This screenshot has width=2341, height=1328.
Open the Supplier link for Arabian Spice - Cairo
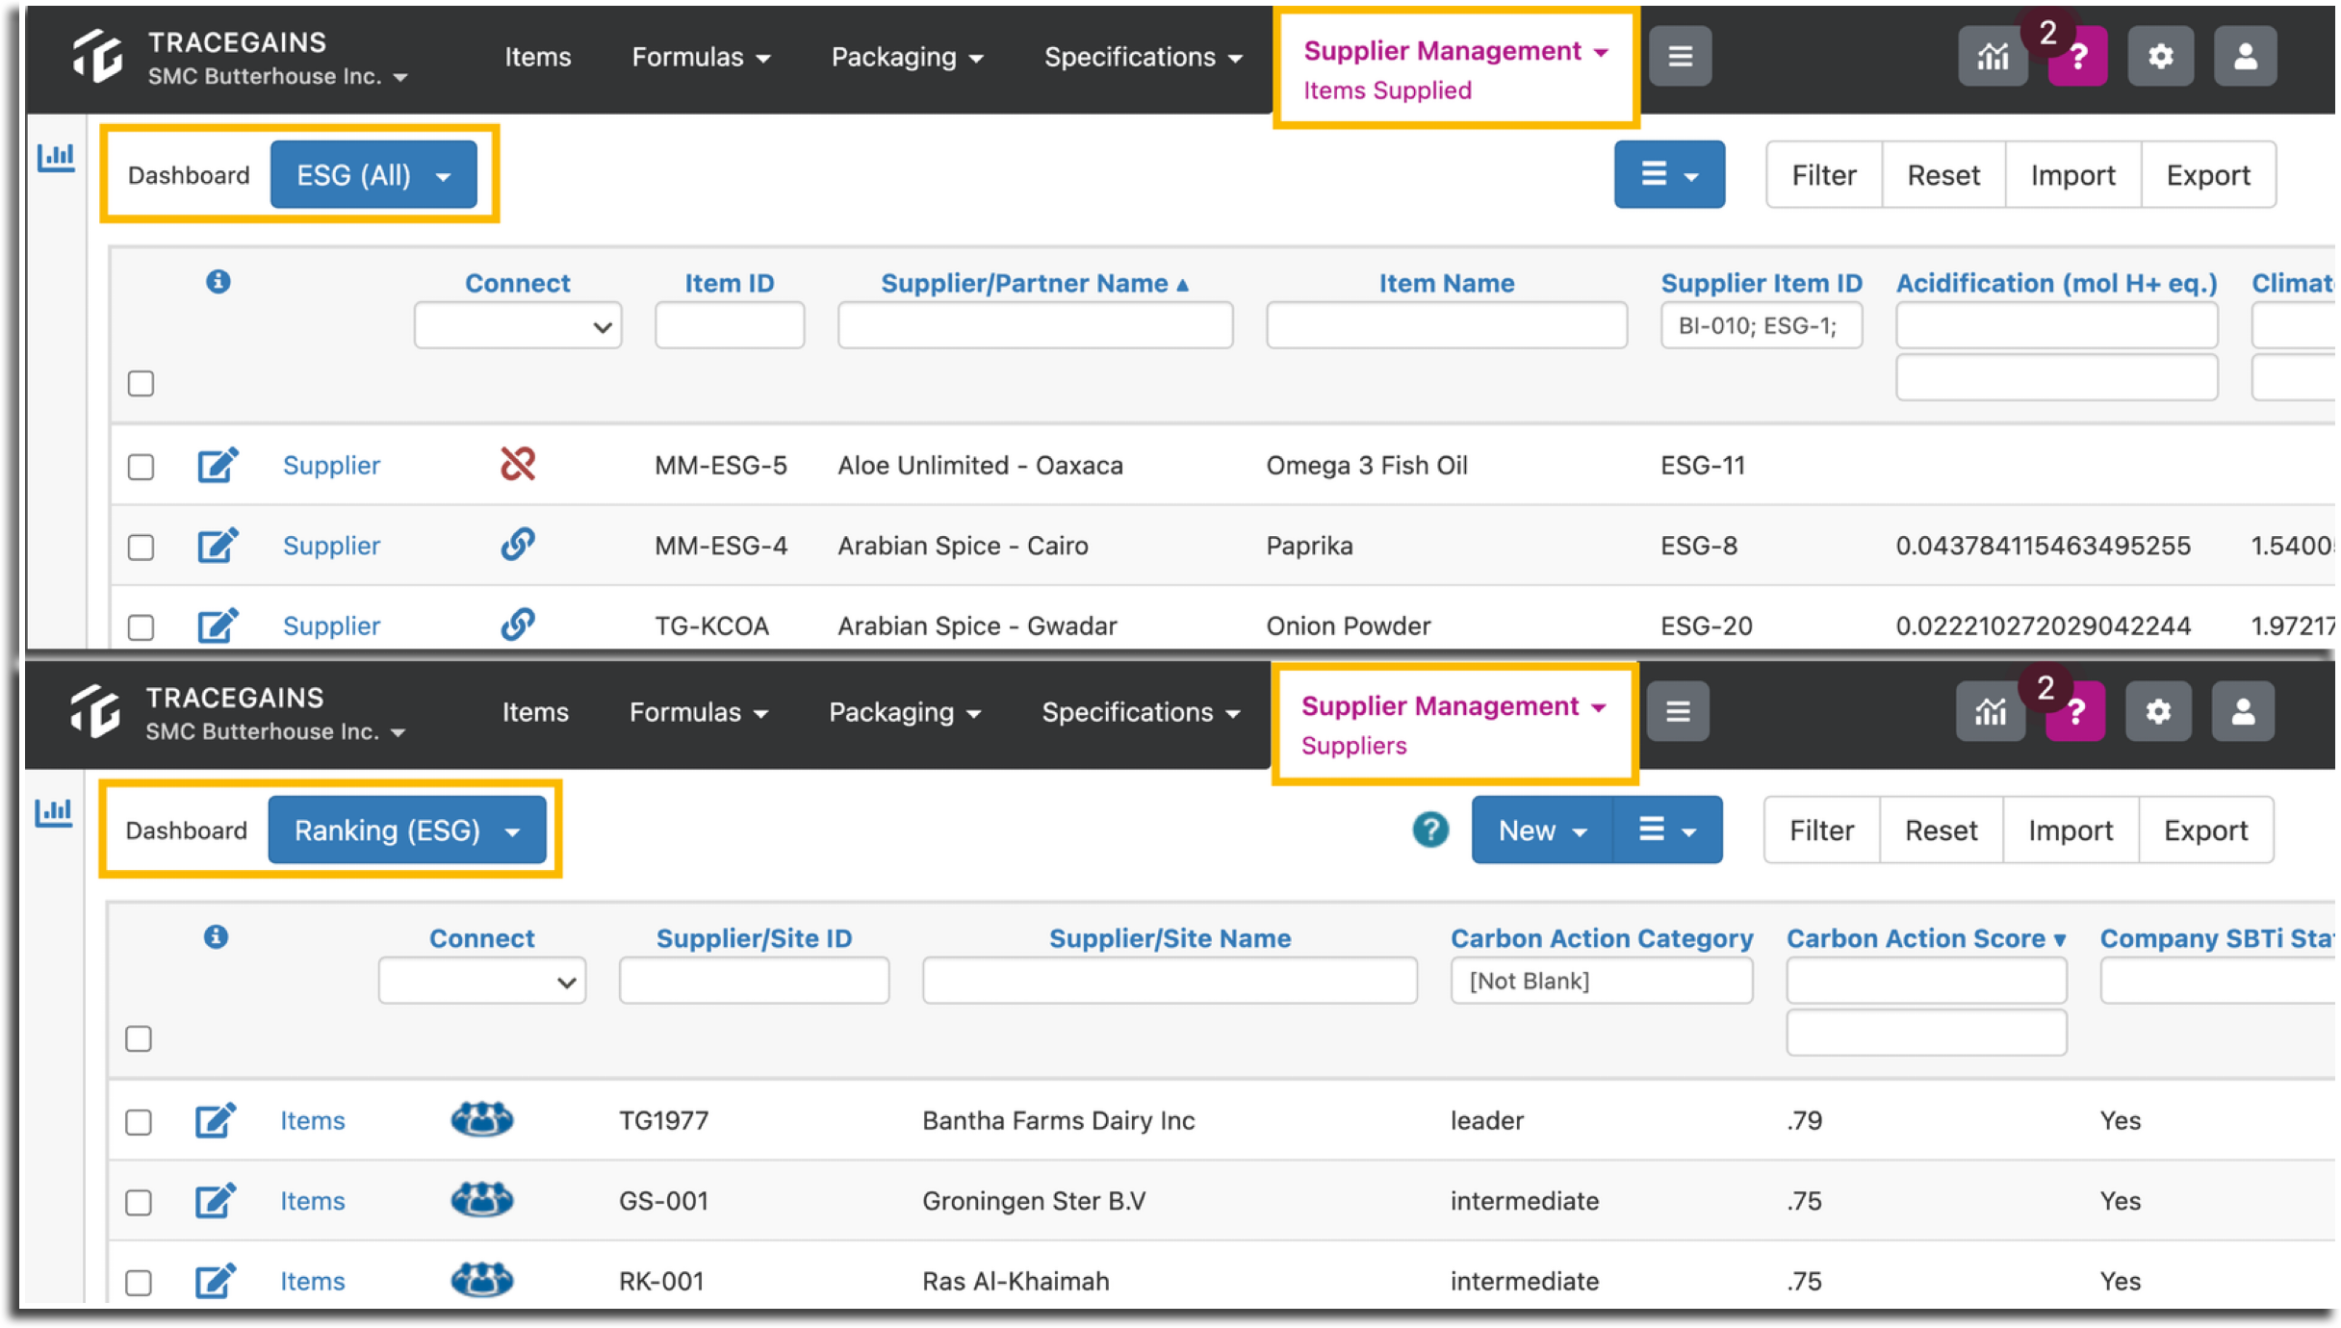332,546
